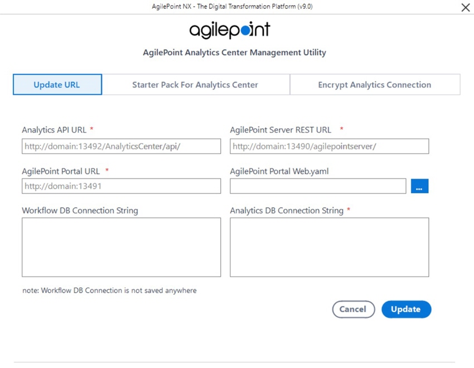The image size is (474, 368).
Task: Focus the Workflow DB Connection String text area
Action: click(121, 247)
